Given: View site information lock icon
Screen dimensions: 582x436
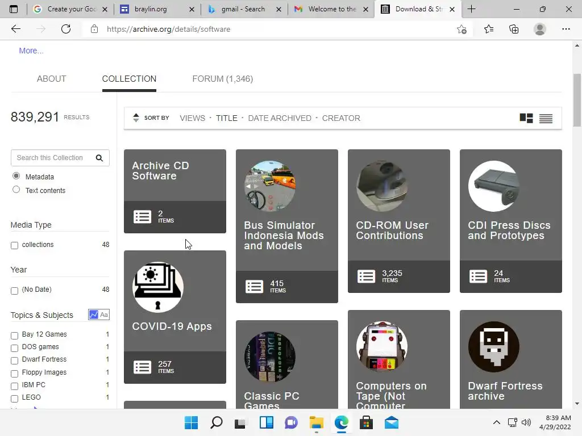Looking at the screenshot, I should click(x=94, y=29).
